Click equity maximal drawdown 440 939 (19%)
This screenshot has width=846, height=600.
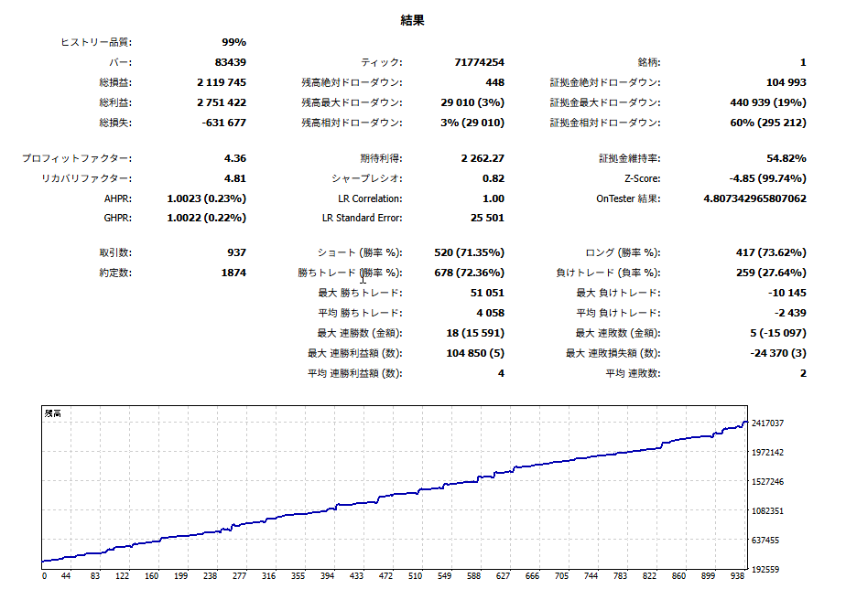[768, 102]
